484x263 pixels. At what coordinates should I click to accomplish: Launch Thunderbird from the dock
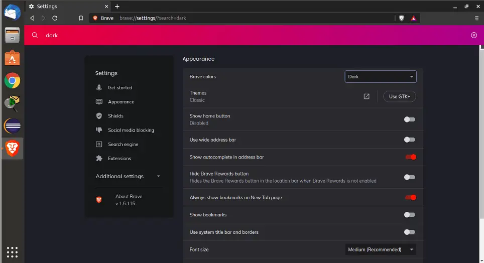(13, 13)
